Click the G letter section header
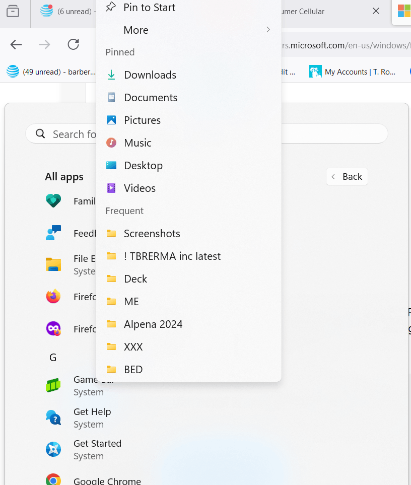411x485 pixels. point(53,357)
